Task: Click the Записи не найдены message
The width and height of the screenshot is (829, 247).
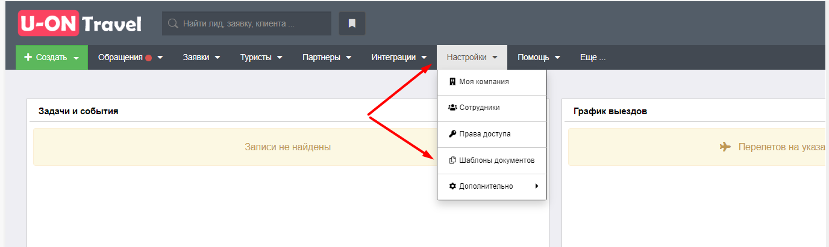Action: point(287,147)
